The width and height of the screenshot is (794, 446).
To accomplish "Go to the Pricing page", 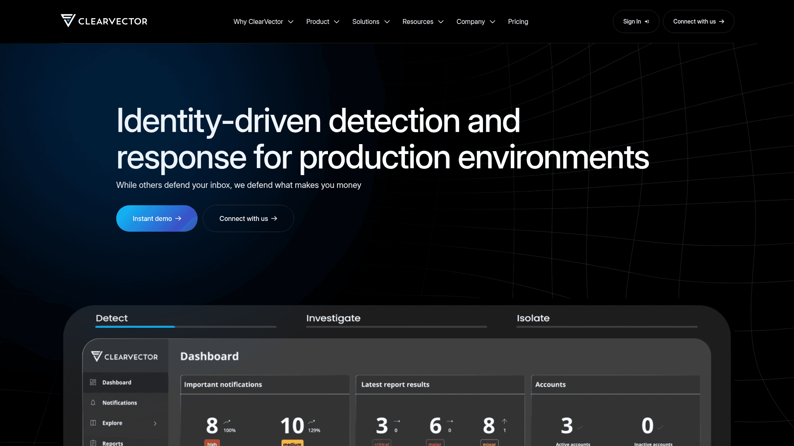I will (518, 21).
